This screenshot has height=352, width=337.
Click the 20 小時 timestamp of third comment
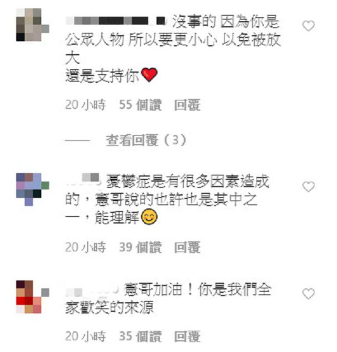tap(86, 336)
